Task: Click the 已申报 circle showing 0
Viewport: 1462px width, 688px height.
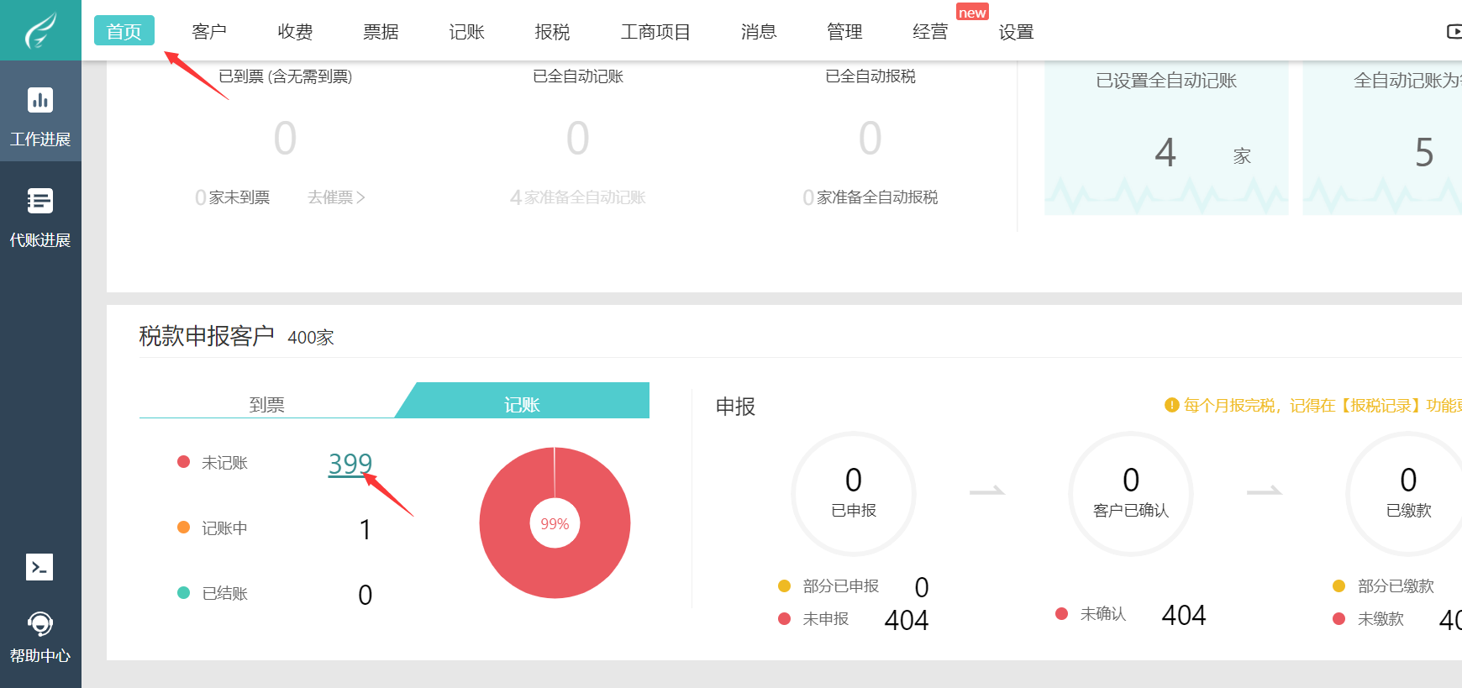Action: tap(854, 493)
